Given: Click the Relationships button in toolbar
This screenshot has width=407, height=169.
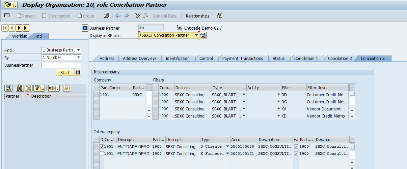Looking at the screenshot, I should point(197,16).
